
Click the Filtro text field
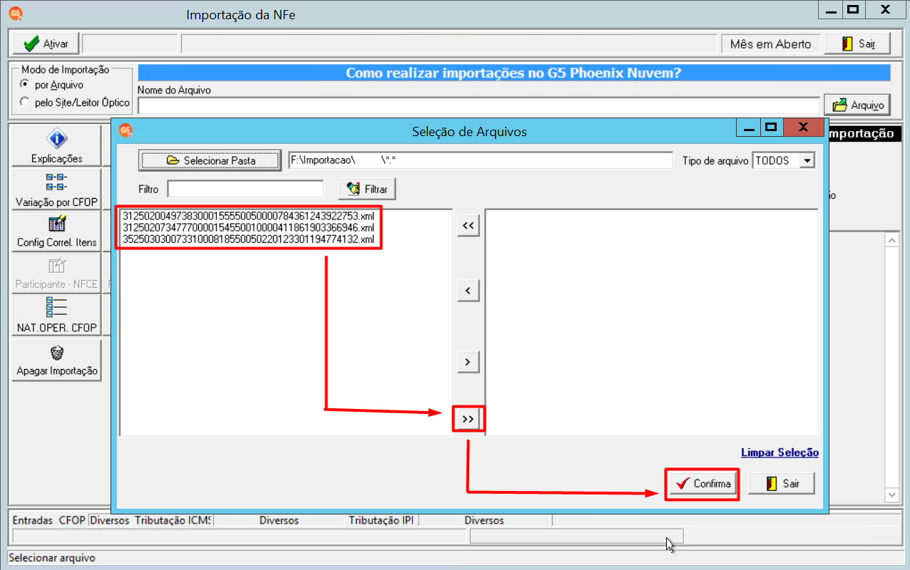pyautogui.click(x=245, y=189)
